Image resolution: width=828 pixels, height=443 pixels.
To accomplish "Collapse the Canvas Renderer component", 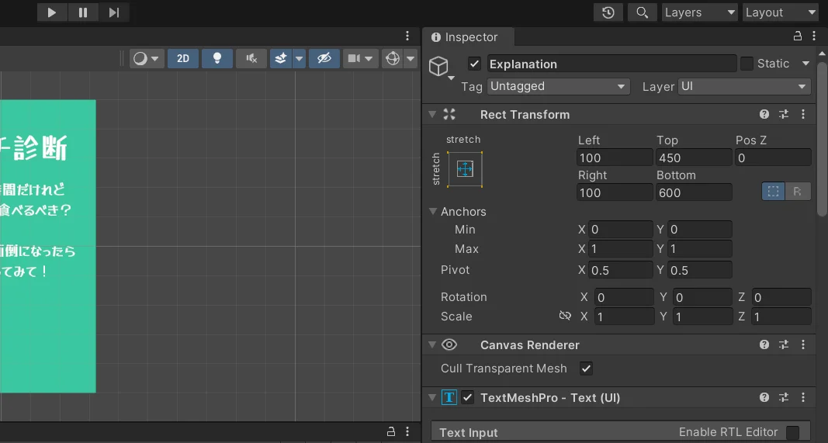I will coord(432,344).
